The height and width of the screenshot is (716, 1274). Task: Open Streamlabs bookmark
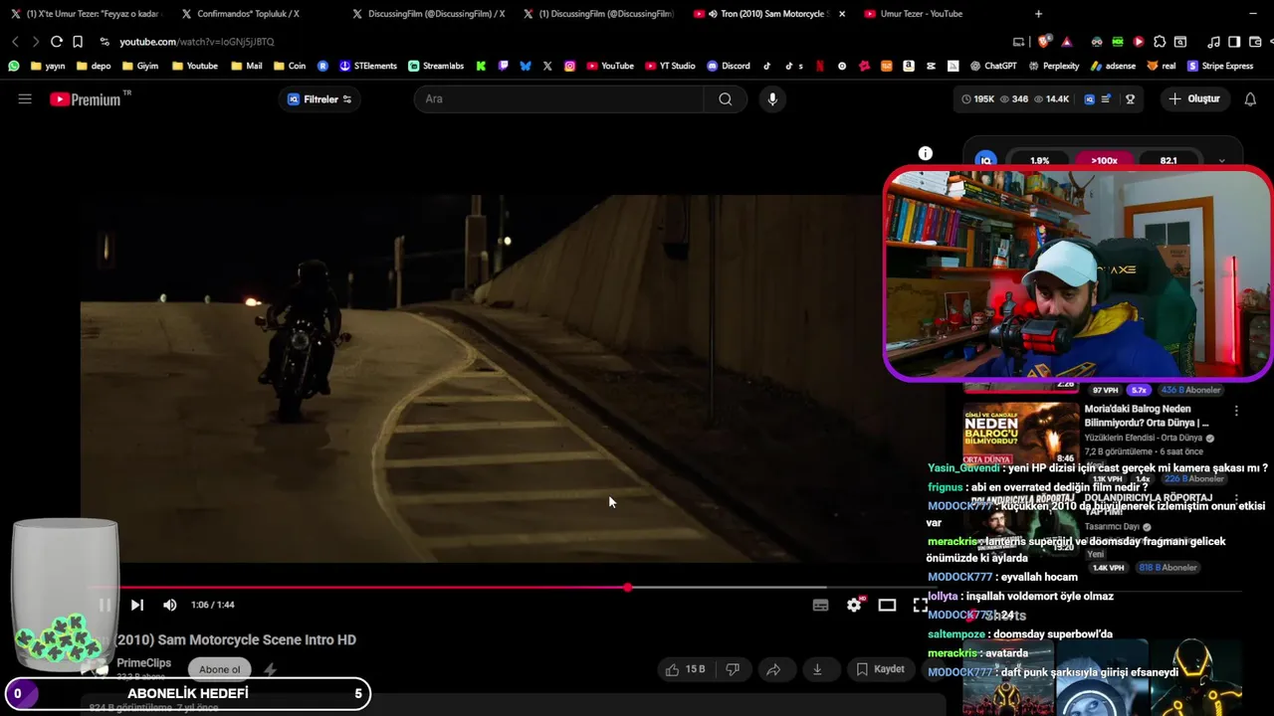[x=436, y=66]
